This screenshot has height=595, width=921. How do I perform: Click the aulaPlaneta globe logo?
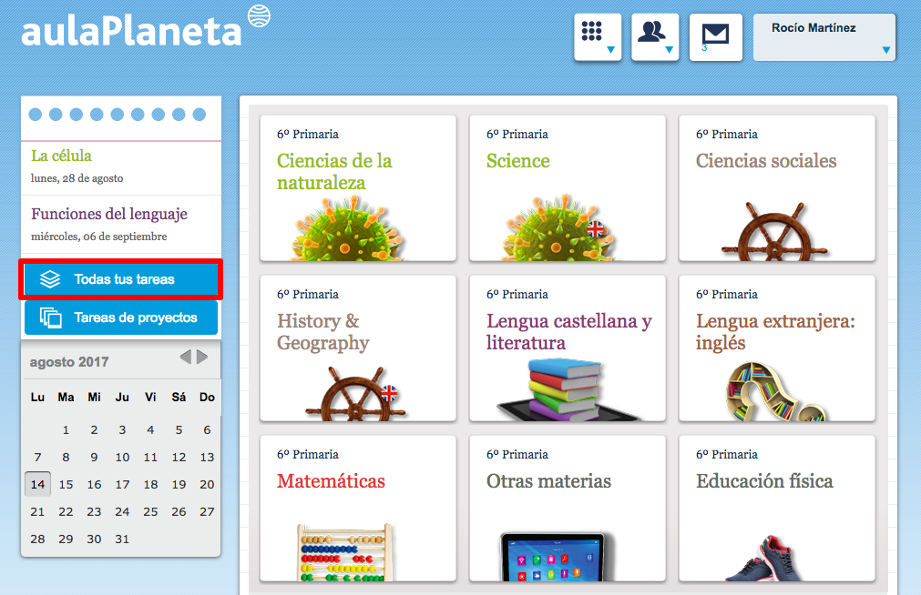(x=259, y=17)
